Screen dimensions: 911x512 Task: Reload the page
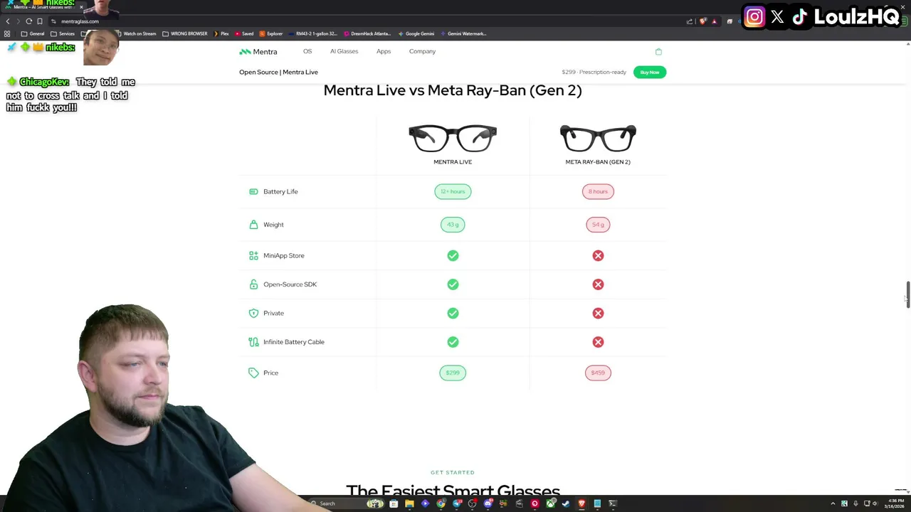pyautogui.click(x=28, y=21)
